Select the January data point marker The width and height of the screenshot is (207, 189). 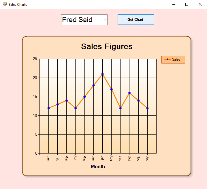(x=48, y=108)
